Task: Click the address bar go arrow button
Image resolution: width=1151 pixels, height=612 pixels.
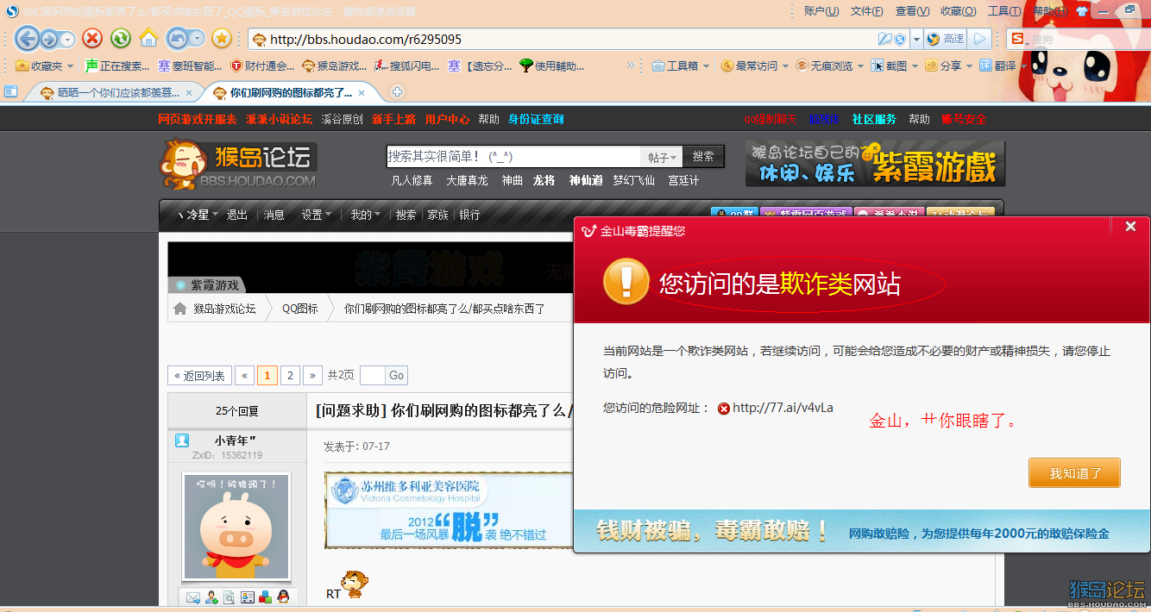Action: pyautogui.click(x=978, y=39)
